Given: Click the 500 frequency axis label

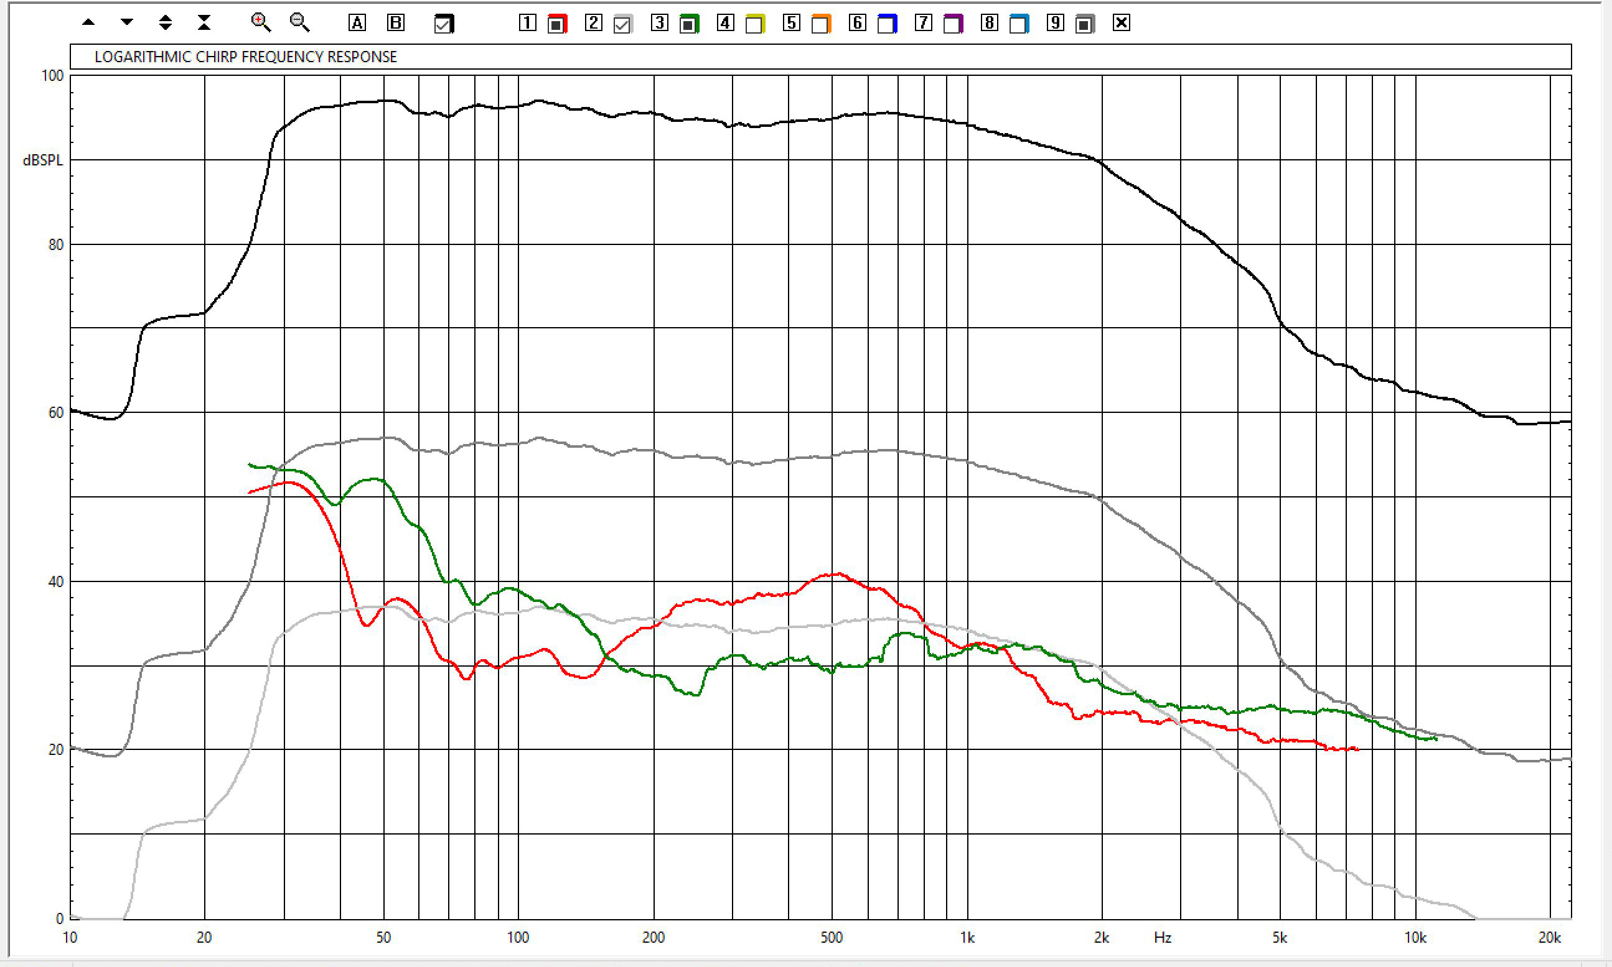Looking at the screenshot, I should pyautogui.click(x=832, y=938).
